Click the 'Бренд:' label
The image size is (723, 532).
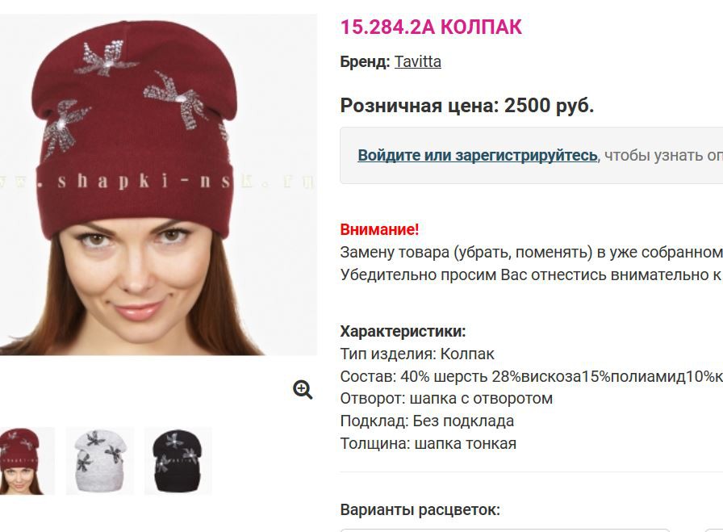coord(366,61)
